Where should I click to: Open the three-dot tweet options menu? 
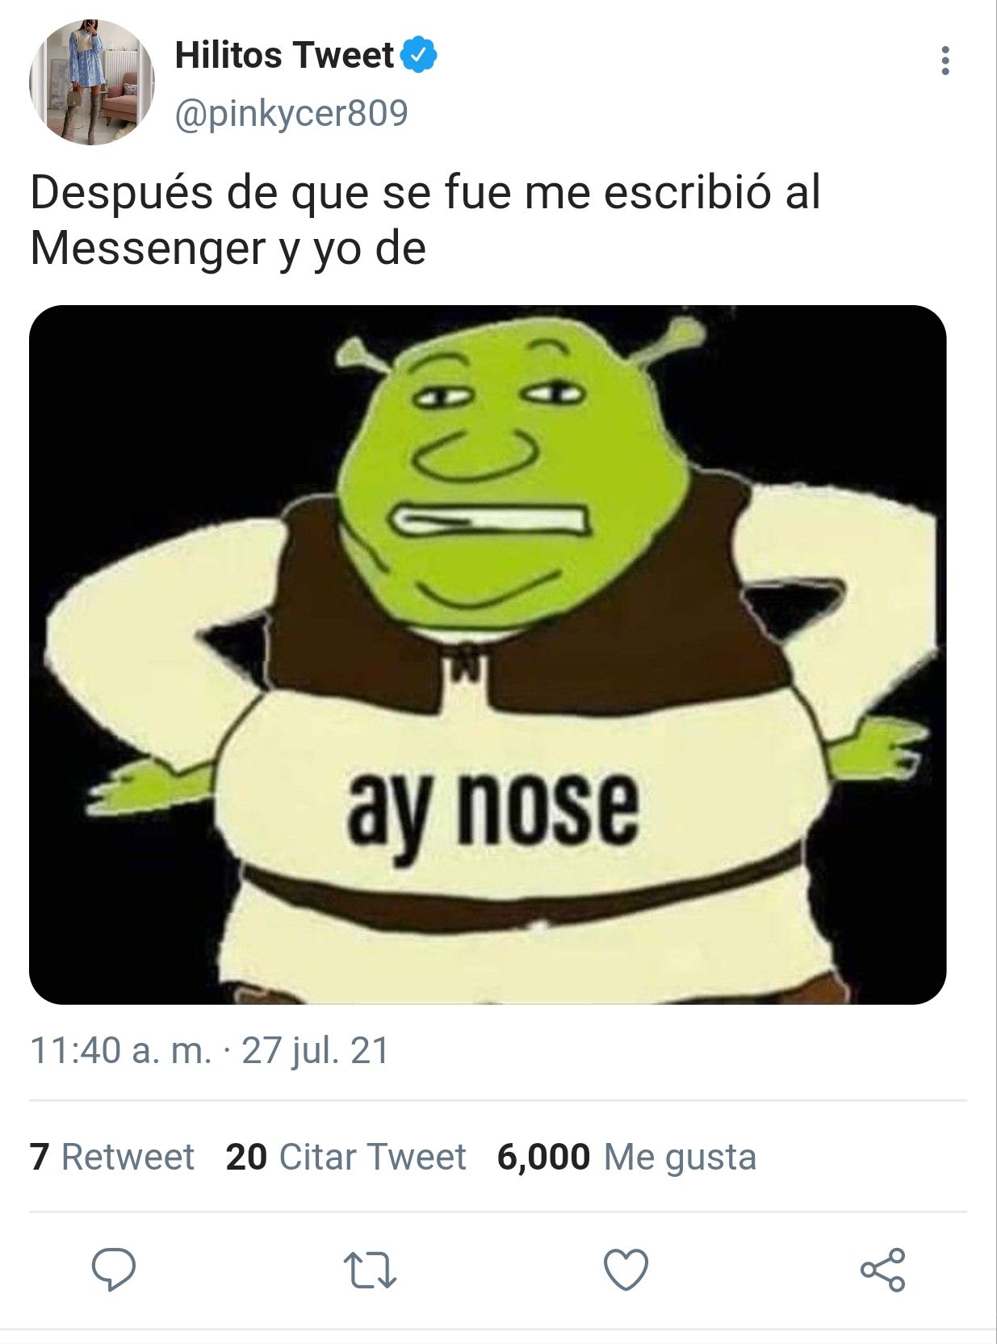945,61
